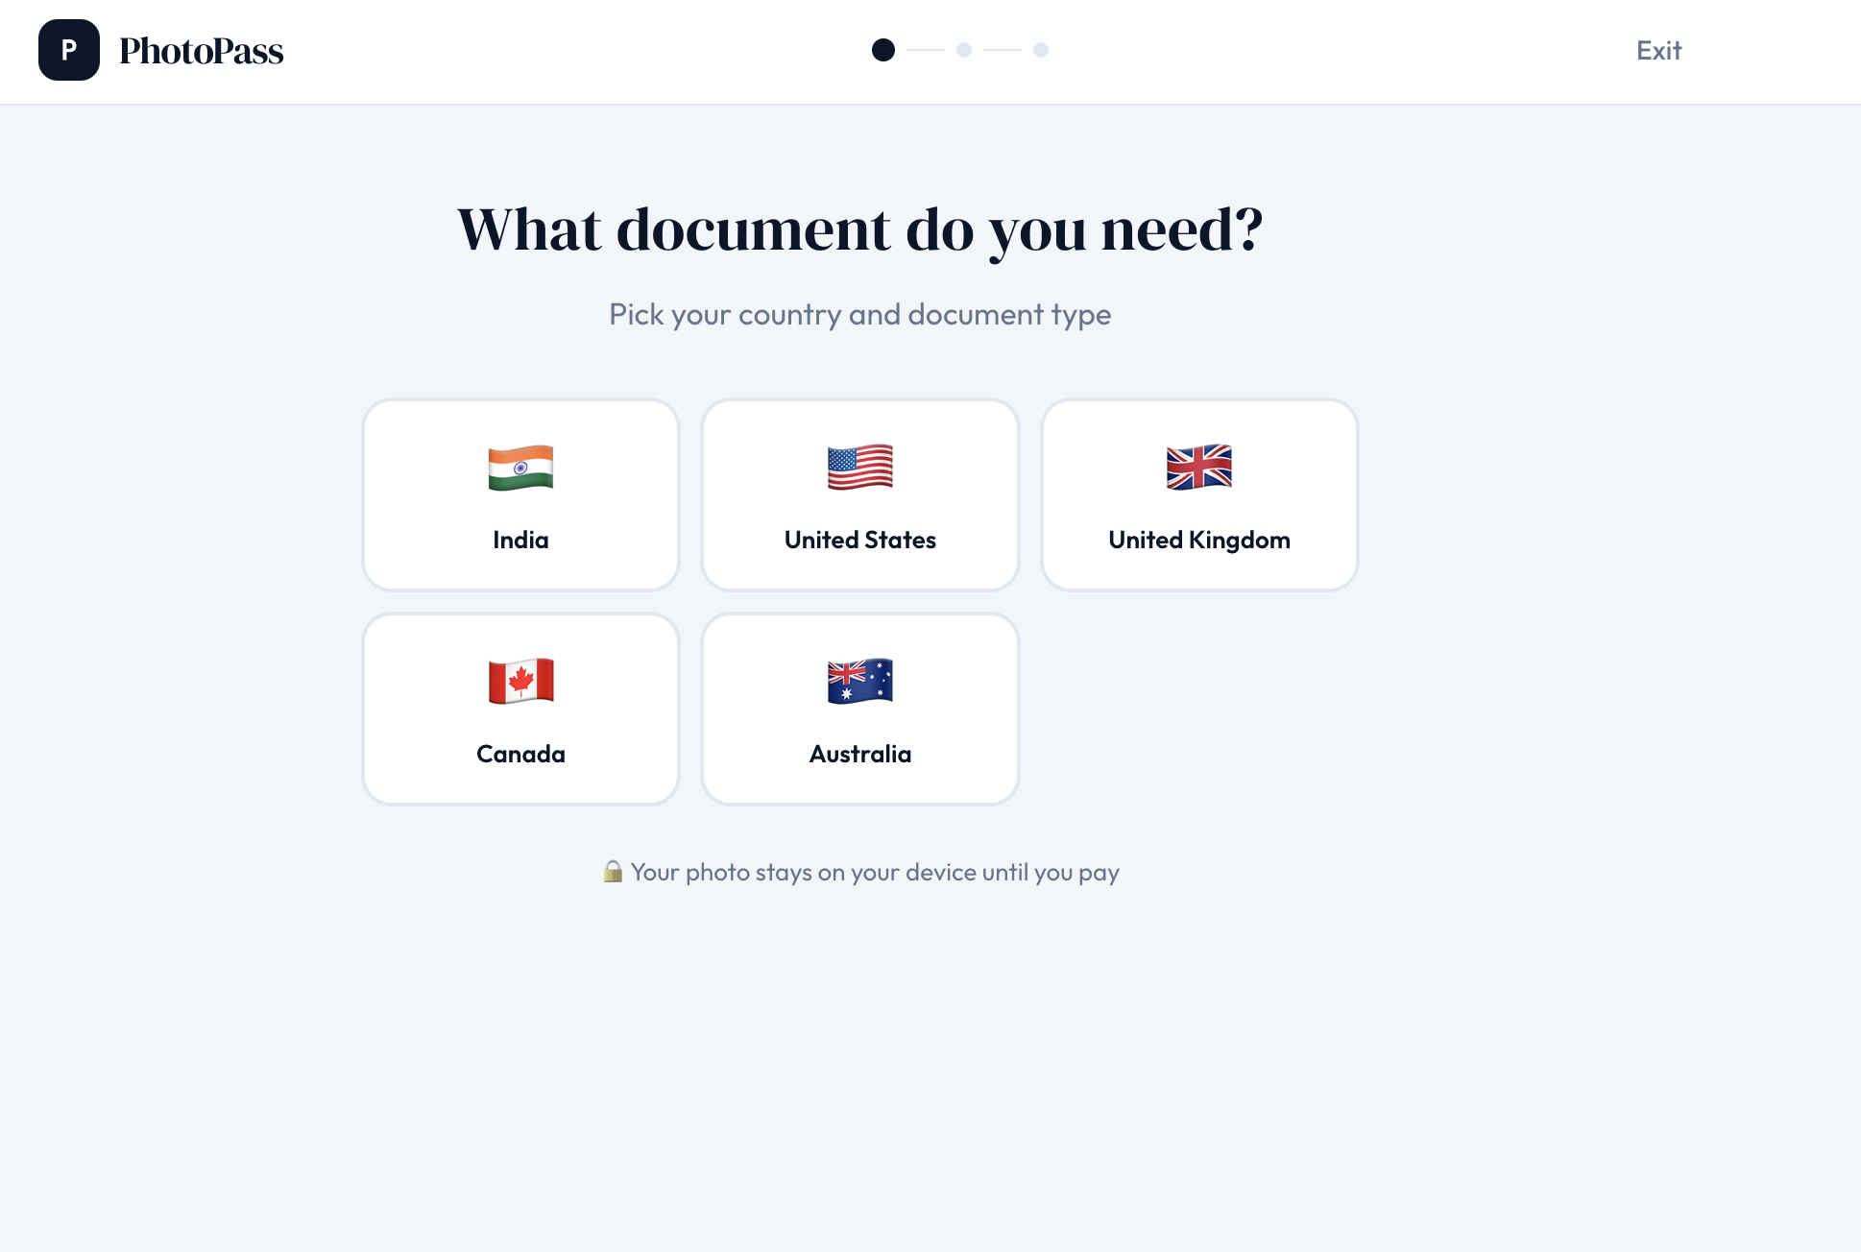The image size is (1861, 1252).
Task: Select the United Kingdom label text
Action: [x=1198, y=540]
